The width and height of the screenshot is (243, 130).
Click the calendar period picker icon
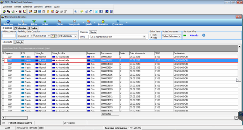pyautogui.click(x=53, y=36)
